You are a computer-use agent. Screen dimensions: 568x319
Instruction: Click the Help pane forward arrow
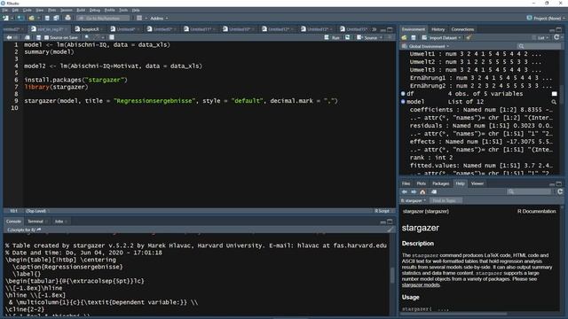(x=414, y=191)
